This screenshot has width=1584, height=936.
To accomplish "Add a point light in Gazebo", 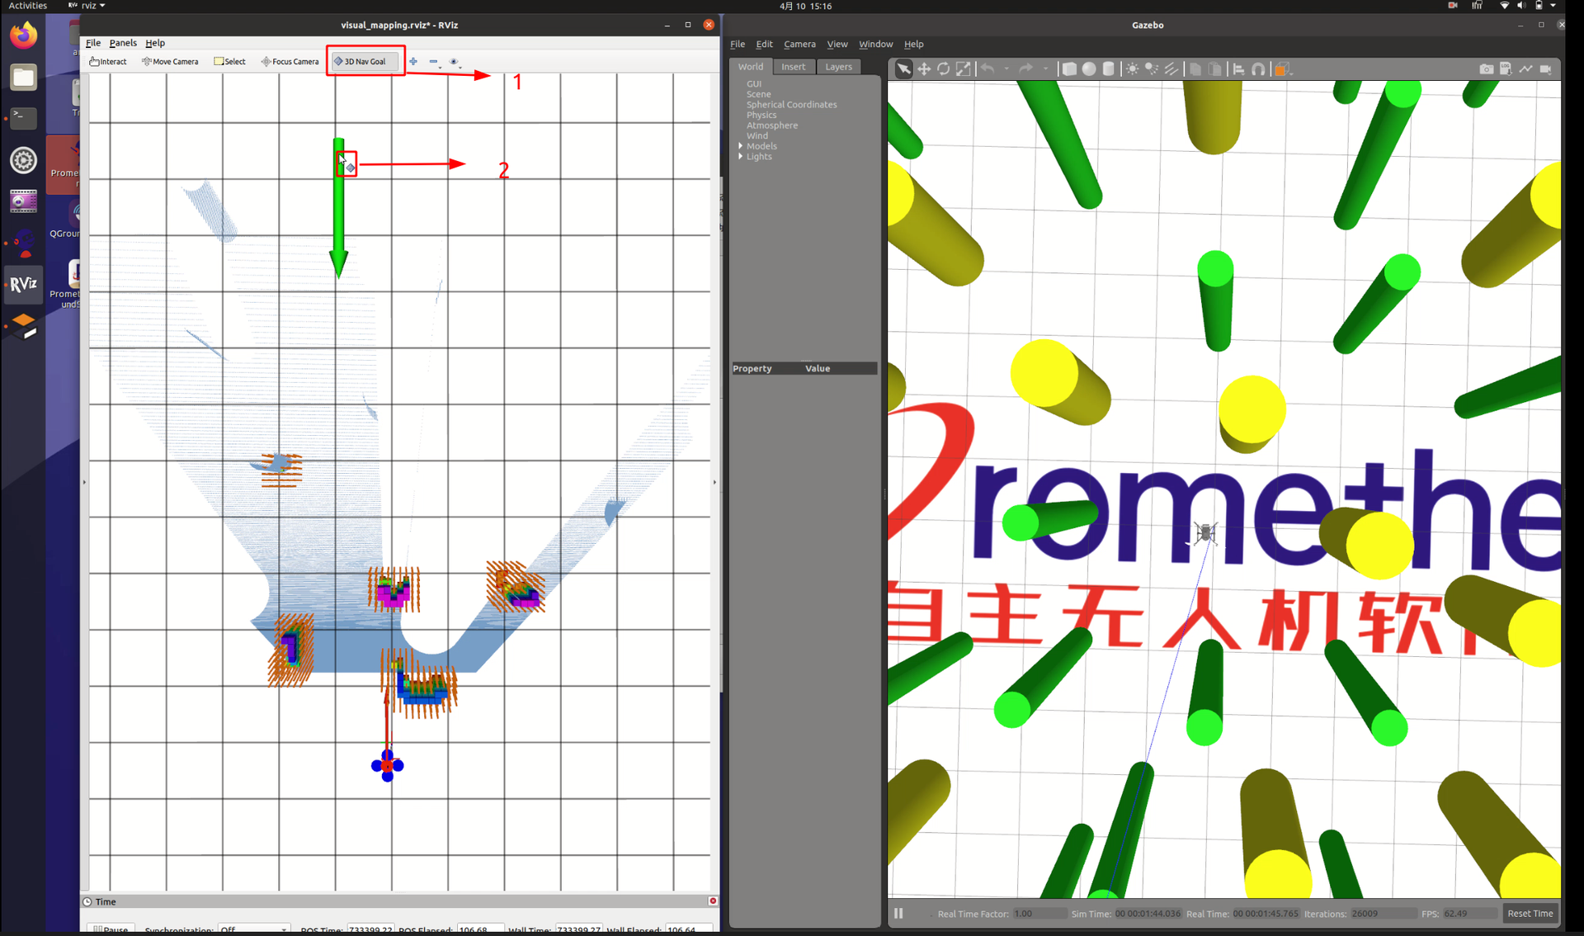I will 1133,69.
